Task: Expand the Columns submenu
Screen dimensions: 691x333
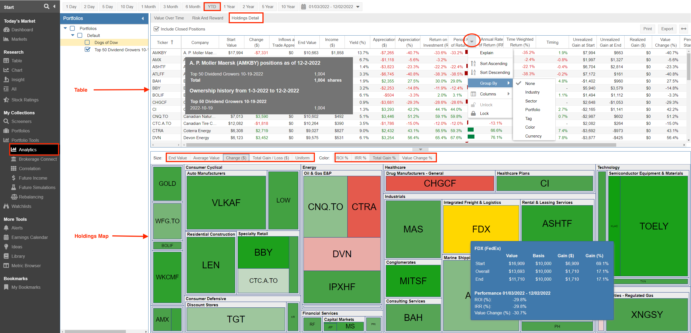Action: 490,94
